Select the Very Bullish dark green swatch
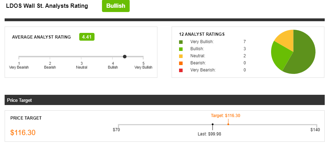Screen dimensions: 329x145 [181, 42]
